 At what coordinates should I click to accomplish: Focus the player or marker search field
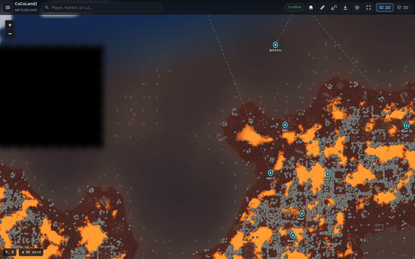click(x=102, y=7)
